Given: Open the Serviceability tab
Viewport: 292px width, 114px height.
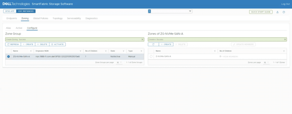Looking at the screenshot, I should [x=74, y=18].
